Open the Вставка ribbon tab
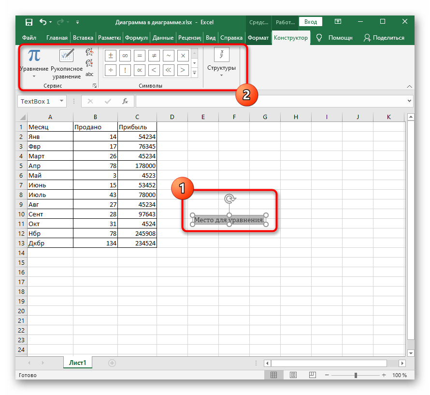The width and height of the screenshot is (430, 395). pos(83,38)
